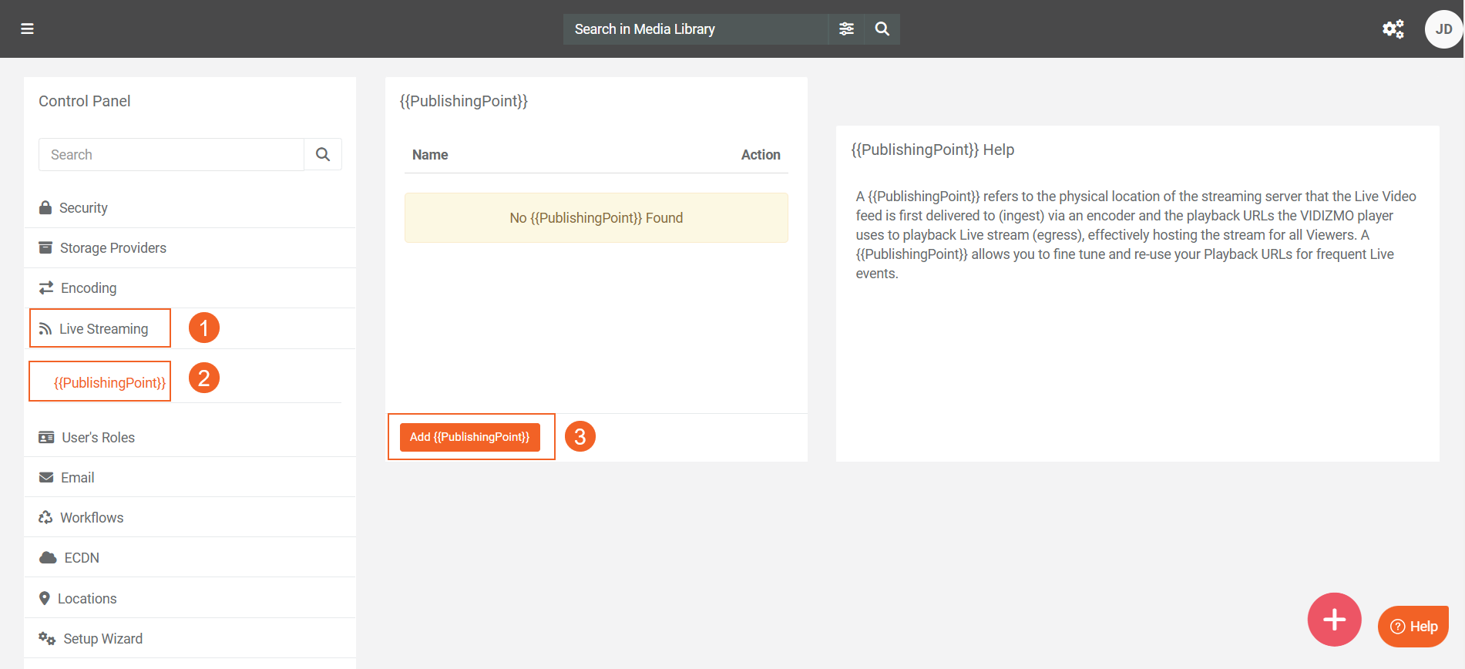Go to Workflows settings
Viewport: 1465px width, 669px height.
92,518
